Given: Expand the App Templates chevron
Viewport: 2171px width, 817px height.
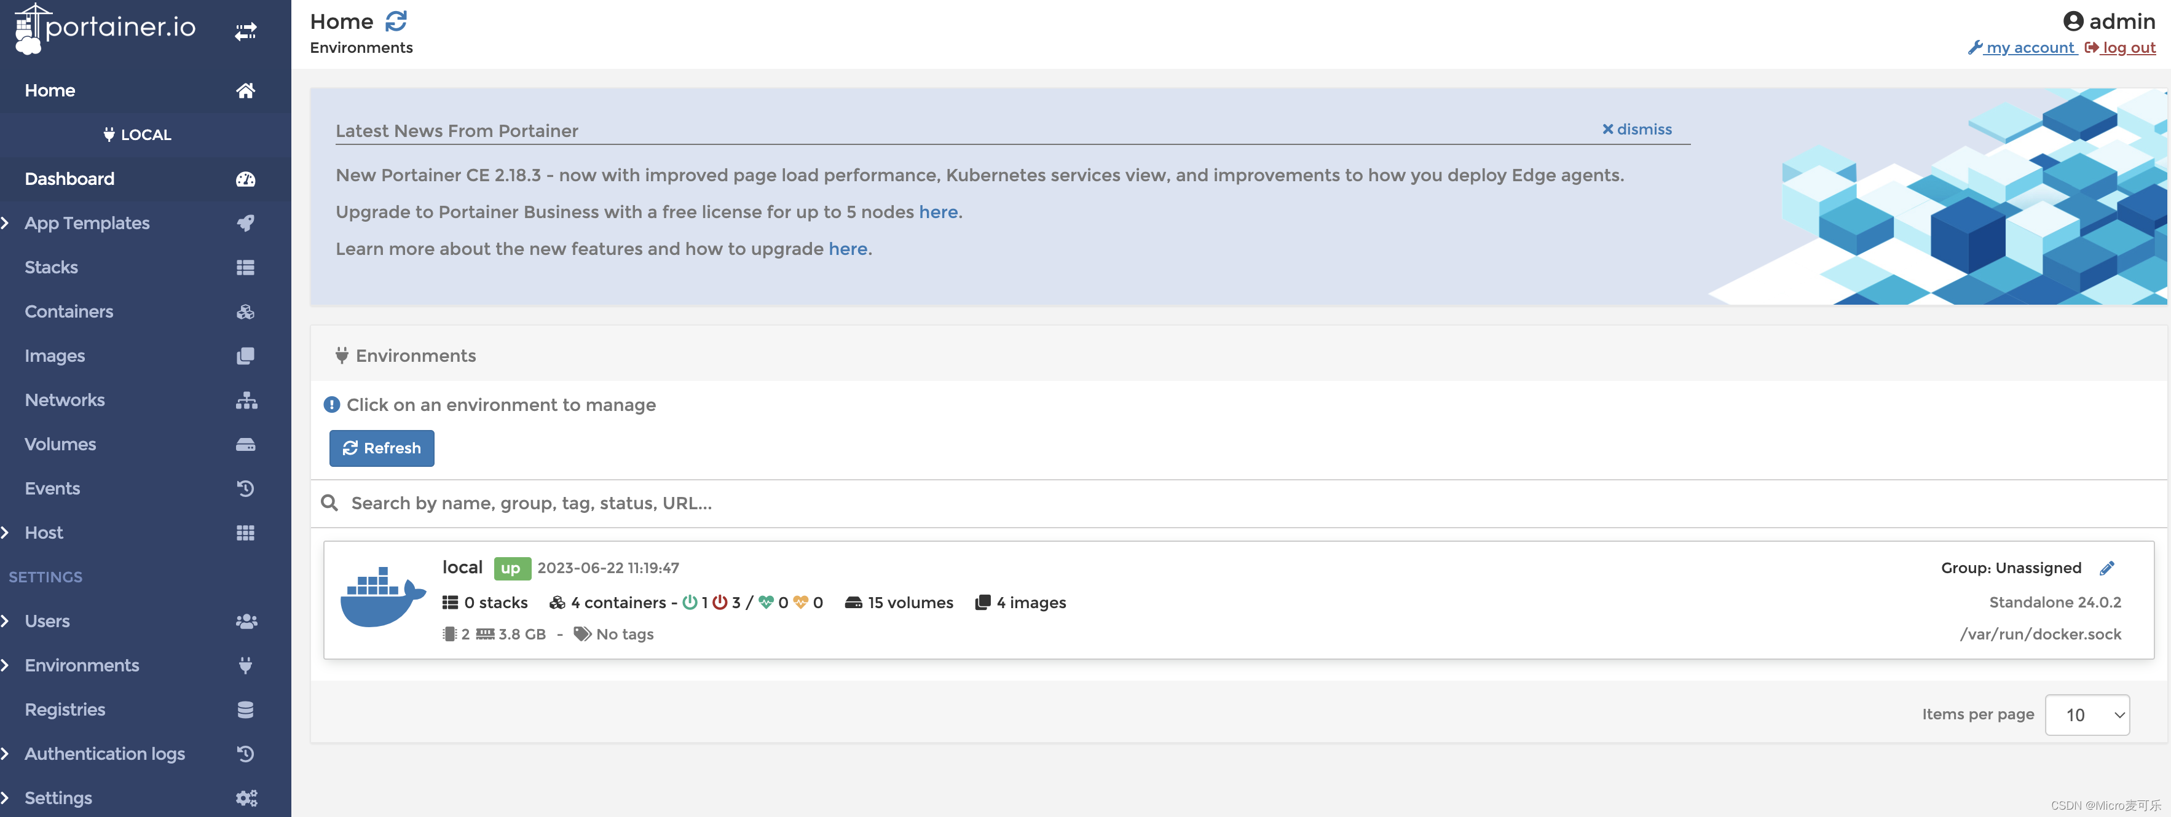Looking at the screenshot, I should point(5,223).
